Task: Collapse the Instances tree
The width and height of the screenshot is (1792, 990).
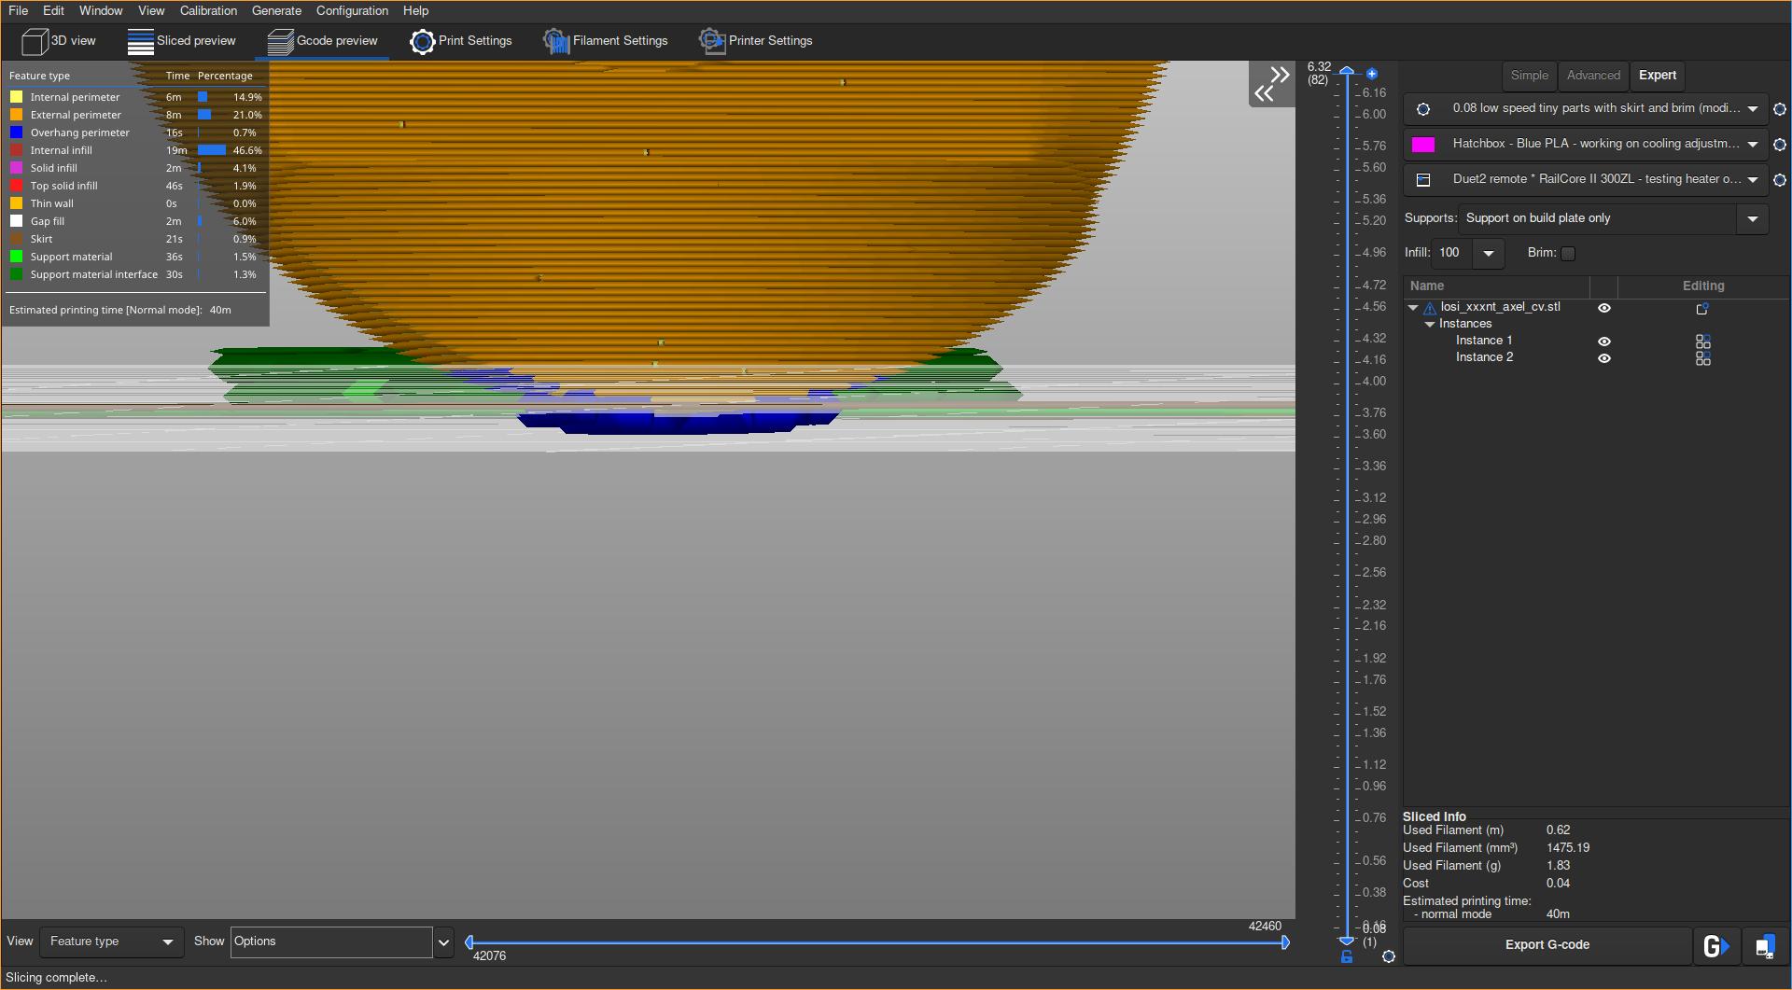Action: (x=1430, y=325)
